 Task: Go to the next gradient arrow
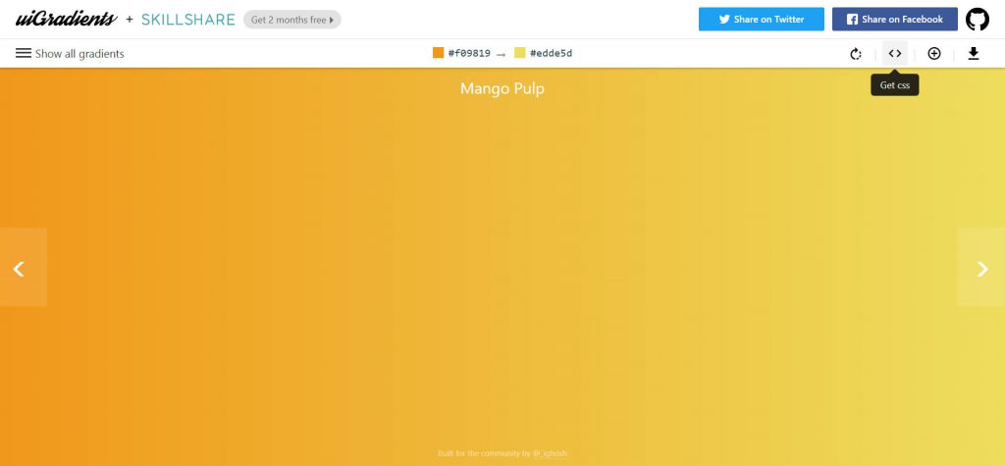[982, 268]
